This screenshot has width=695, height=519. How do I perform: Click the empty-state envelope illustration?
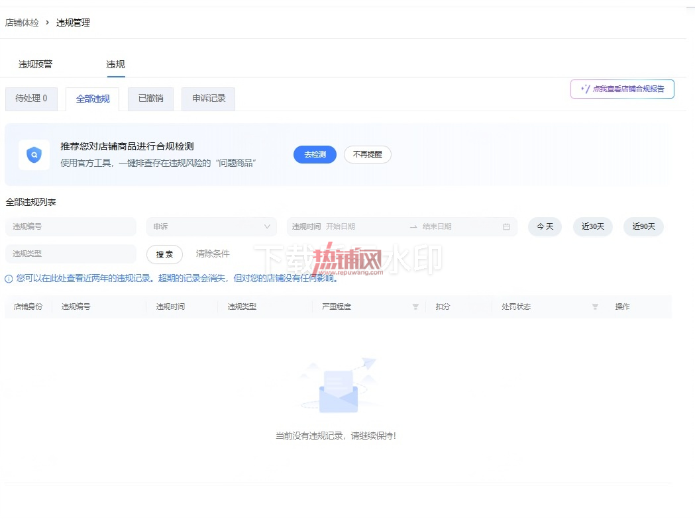coord(339,386)
